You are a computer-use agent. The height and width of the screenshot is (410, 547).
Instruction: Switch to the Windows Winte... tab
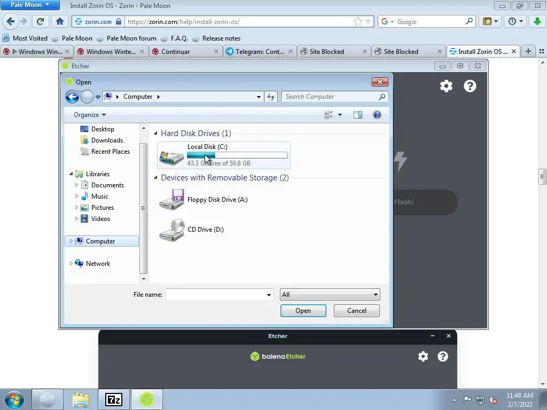point(111,52)
